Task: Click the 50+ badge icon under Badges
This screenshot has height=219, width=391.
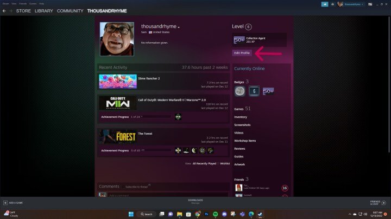Action: click(268, 91)
